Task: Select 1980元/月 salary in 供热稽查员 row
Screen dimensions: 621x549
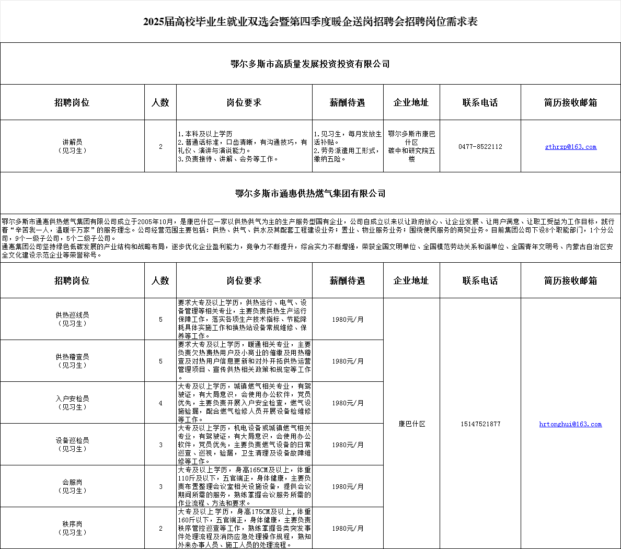Action: click(x=348, y=361)
